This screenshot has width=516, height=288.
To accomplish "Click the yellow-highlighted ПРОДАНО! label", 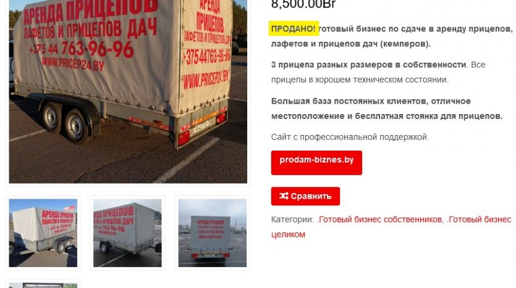I will [294, 28].
